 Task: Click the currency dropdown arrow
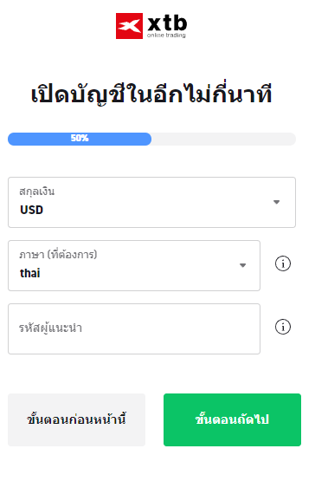point(276,202)
